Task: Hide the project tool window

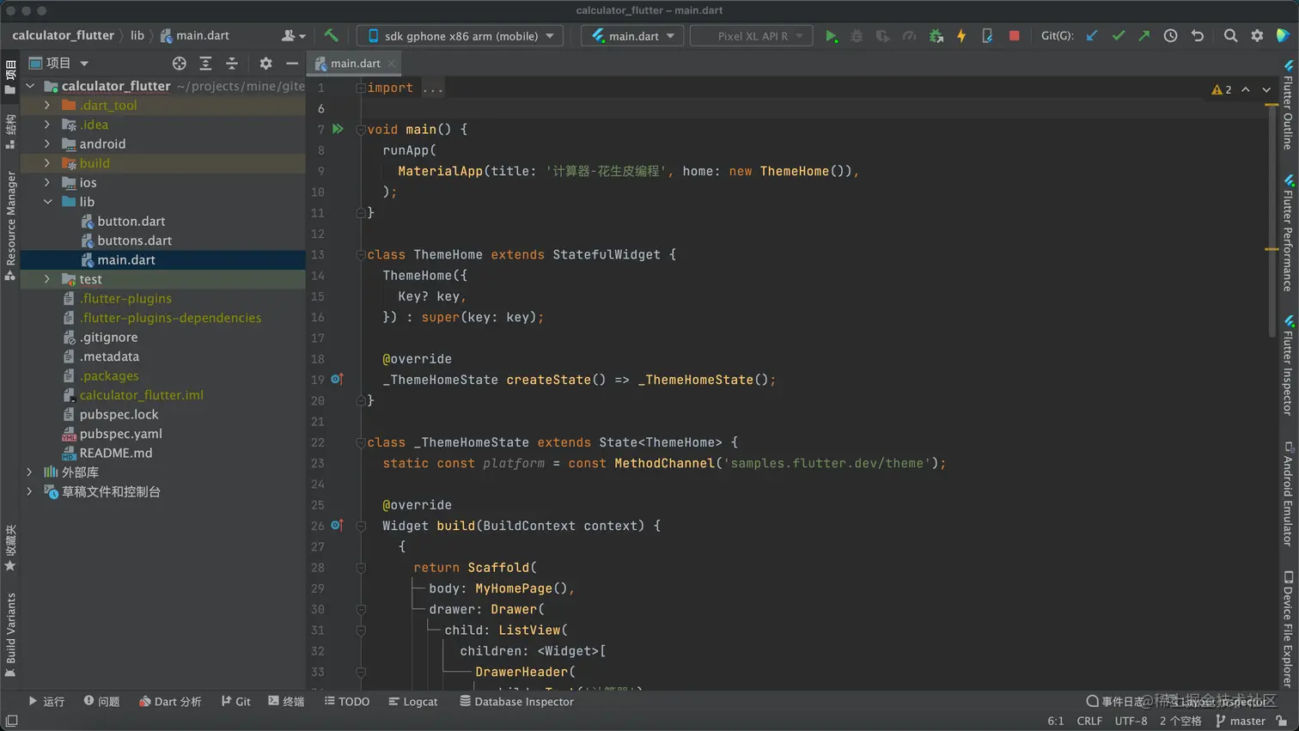Action: pos(292,64)
